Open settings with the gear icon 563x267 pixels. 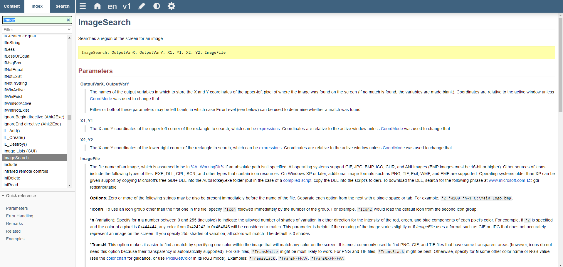[x=172, y=6]
